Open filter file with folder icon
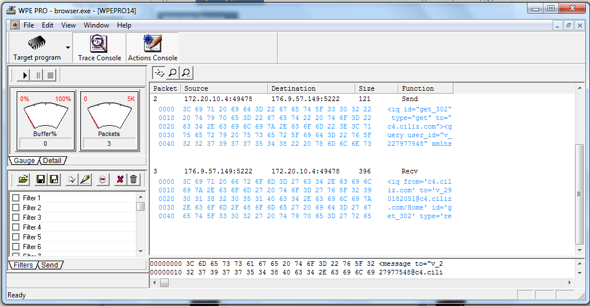This screenshot has width=590, height=306. click(24, 180)
